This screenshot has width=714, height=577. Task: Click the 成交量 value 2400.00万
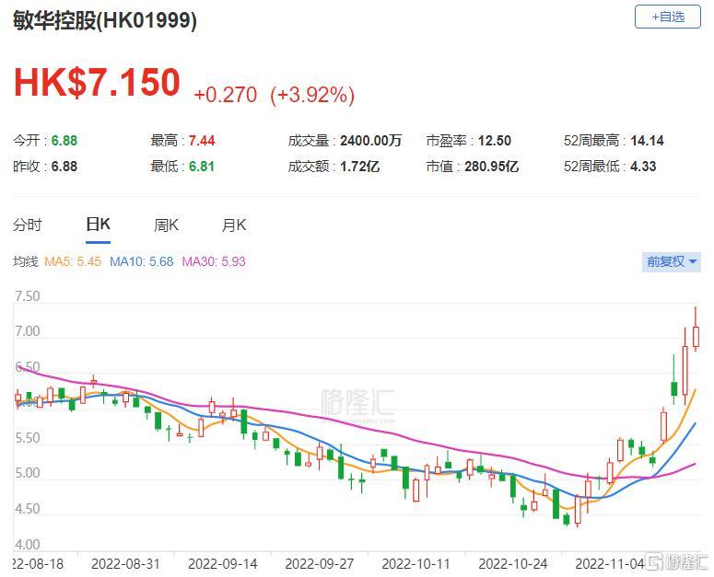click(x=370, y=141)
